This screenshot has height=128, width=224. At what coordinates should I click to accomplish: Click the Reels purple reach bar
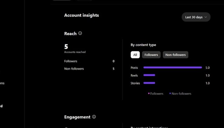coord(149,75)
